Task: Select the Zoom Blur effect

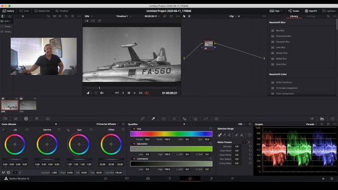Action: click(281, 64)
